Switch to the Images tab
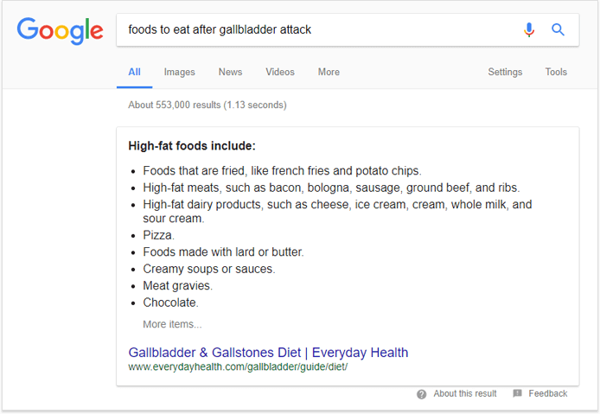 point(180,72)
